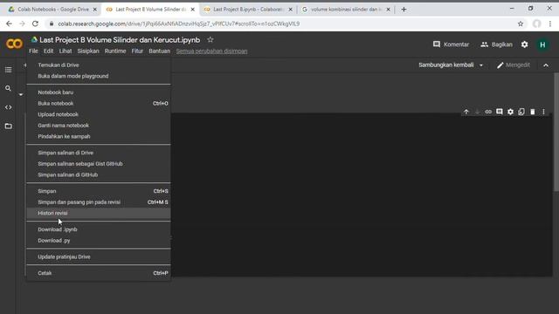Click the notebook title text
Viewport: 559px width, 314px height.
120,40
